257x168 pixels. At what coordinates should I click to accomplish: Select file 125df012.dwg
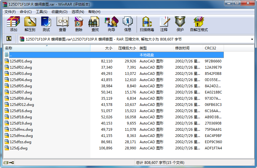[22, 104]
